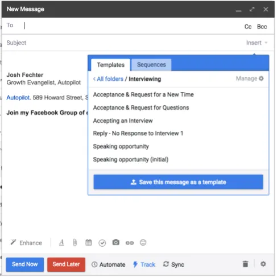277x278 pixels.
Task: Open the emoji smiley picker
Action: [143, 242]
